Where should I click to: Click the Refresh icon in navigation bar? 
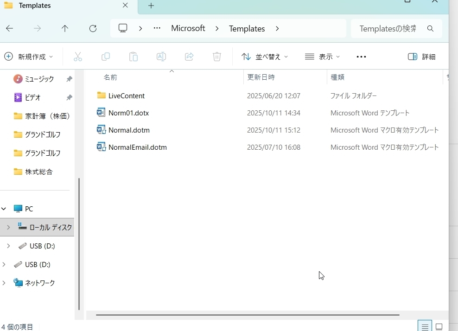[93, 29]
